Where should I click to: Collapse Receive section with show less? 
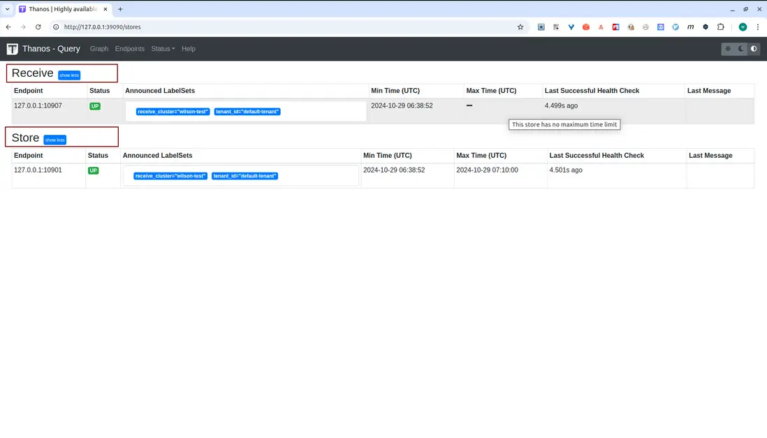click(x=69, y=75)
